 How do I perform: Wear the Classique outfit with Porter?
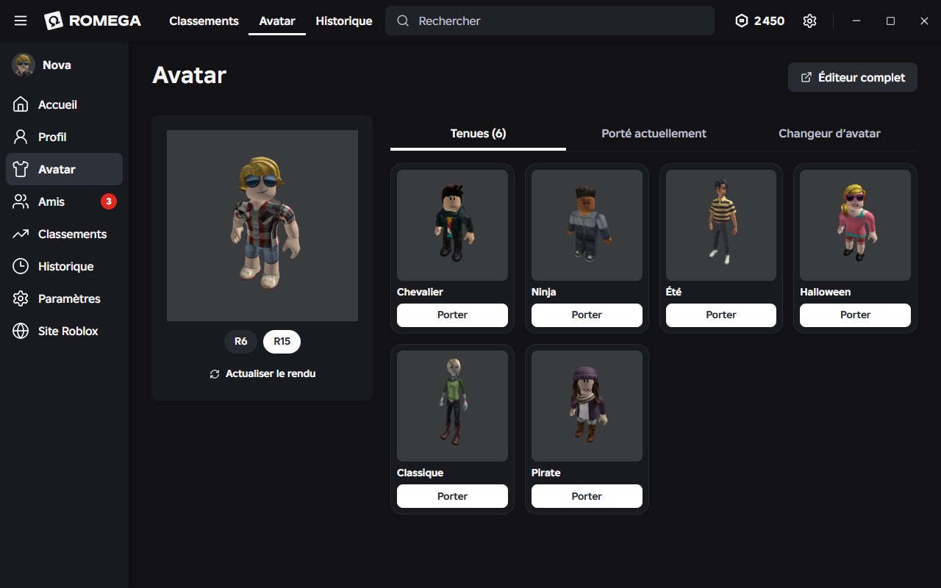tap(452, 496)
